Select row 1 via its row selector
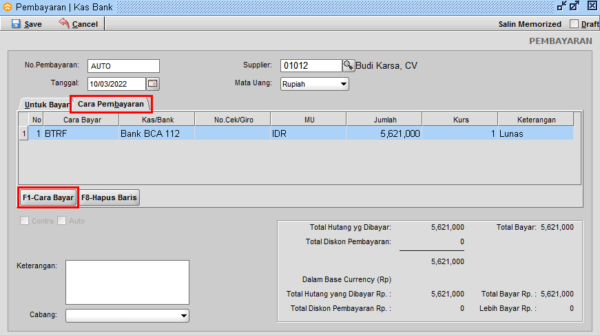This screenshot has height=335, width=600. (x=23, y=133)
